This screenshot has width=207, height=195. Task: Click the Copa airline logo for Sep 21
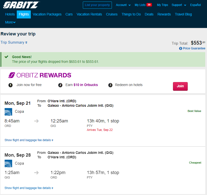tap(8, 112)
